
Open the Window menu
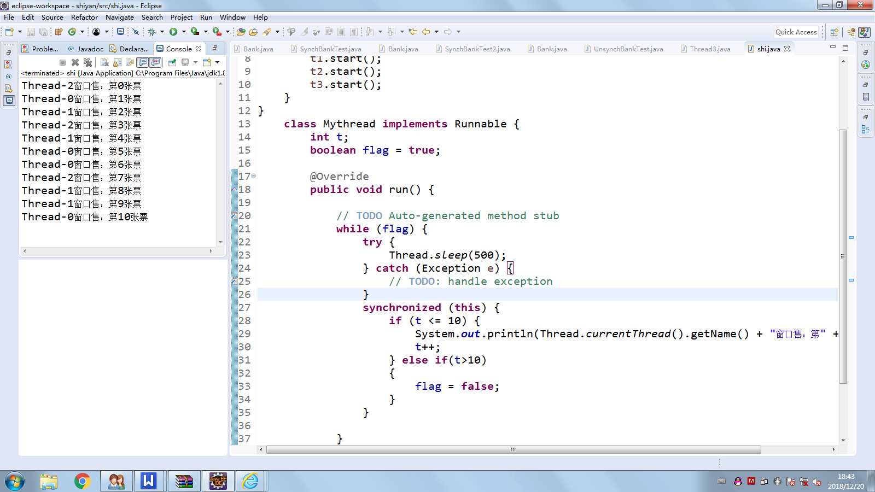tap(232, 17)
